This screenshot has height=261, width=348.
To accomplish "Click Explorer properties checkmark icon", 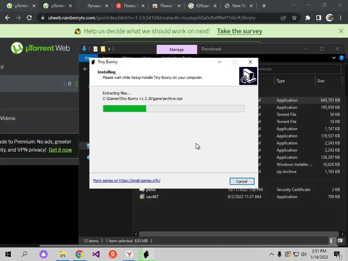I will (x=95, y=49).
